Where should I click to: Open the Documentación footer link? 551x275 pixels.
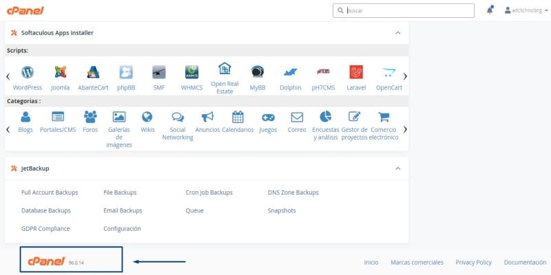[526, 263]
